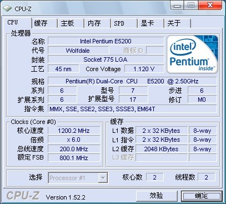Image resolution: width=226 pixels, height=204 pixels.
Task: Click the 200.0 MHz bus speed value
Action: pyautogui.click(x=74, y=149)
